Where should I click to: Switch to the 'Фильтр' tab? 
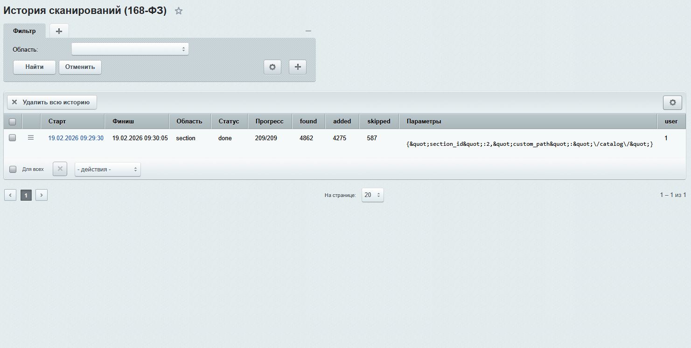[24, 31]
